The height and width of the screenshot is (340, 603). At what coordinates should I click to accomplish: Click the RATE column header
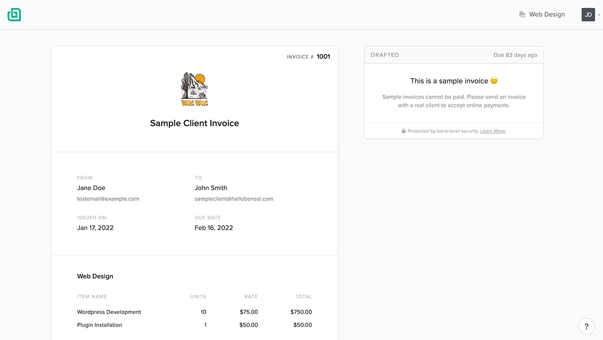pyautogui.click(x=251, y=297)
